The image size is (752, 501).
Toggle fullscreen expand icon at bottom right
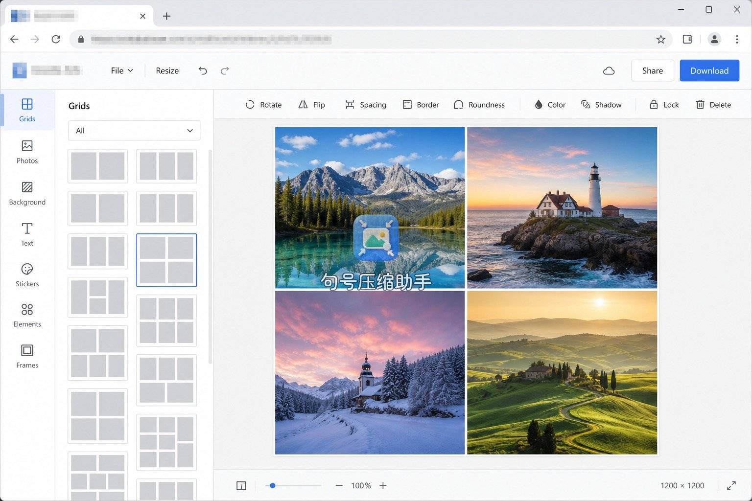coord(731,486)
